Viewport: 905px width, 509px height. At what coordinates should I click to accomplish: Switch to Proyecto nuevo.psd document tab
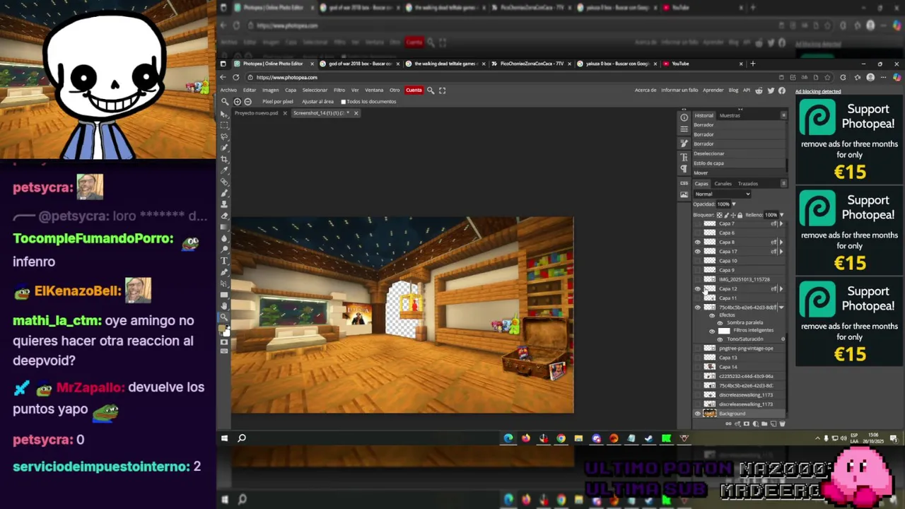(257, 113)
